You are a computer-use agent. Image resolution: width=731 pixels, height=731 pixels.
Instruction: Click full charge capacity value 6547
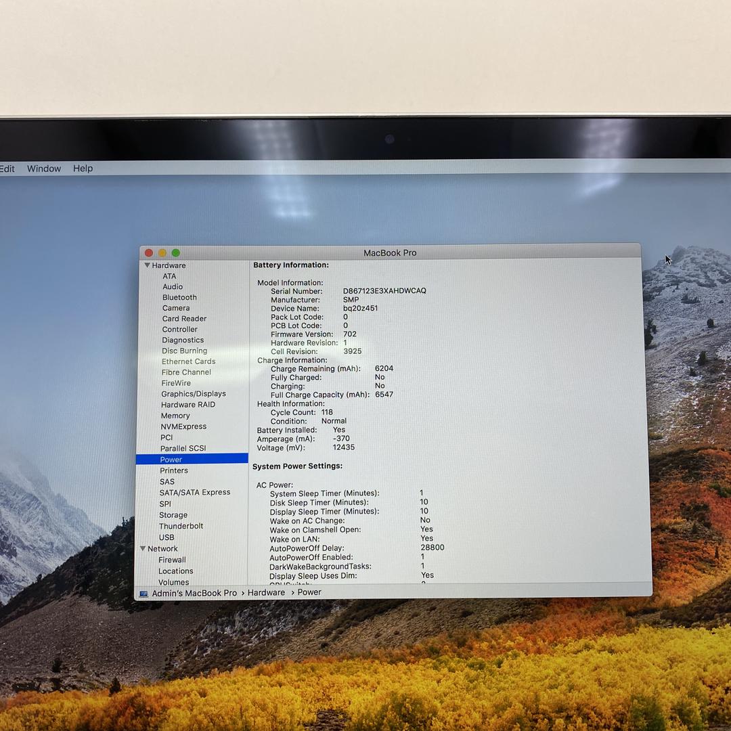click(384, 395)
